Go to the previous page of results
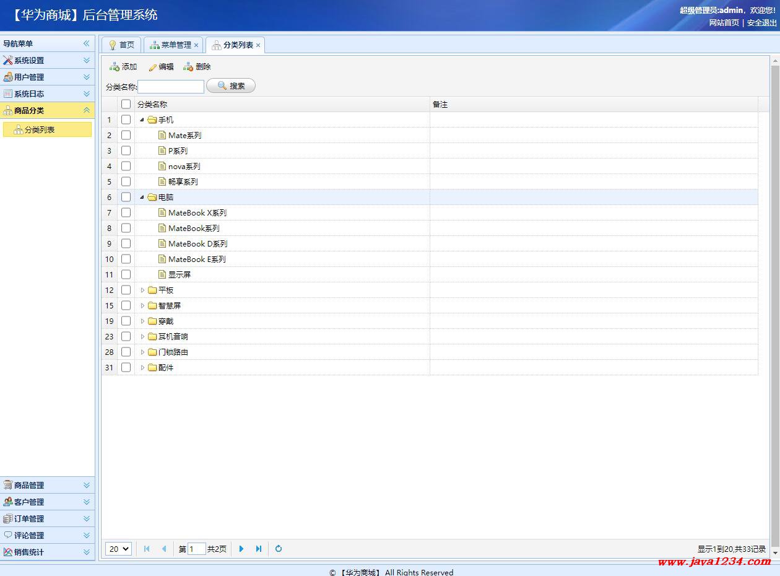780x576 pixels. 164,549
